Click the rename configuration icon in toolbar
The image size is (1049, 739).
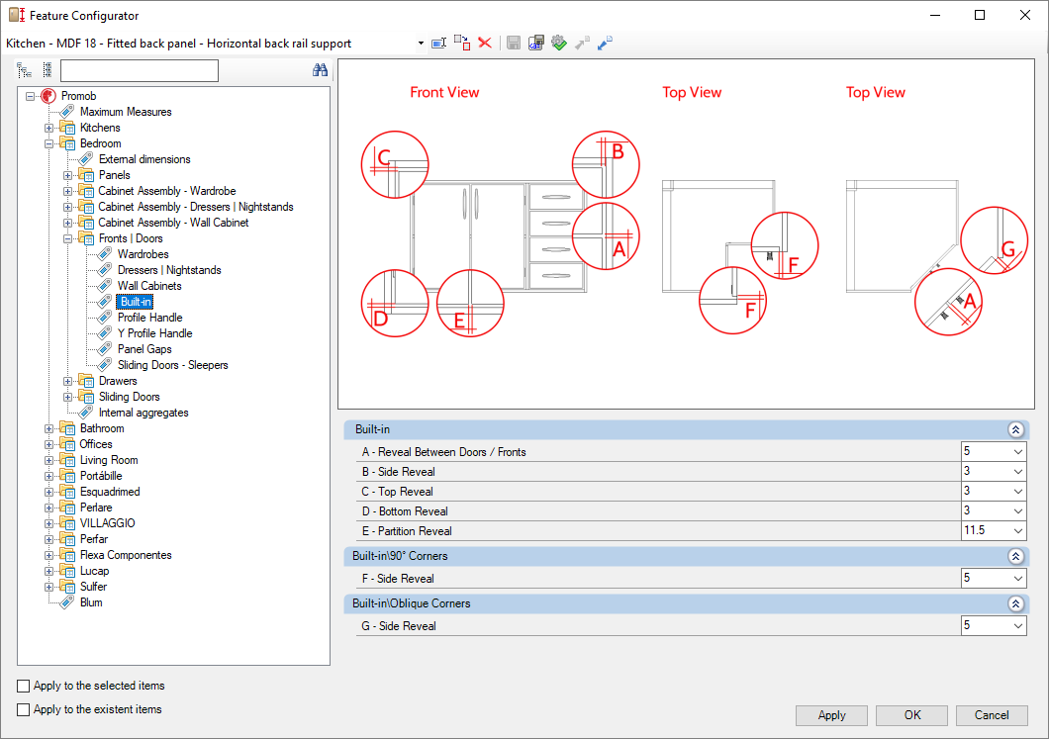(438, 44)
